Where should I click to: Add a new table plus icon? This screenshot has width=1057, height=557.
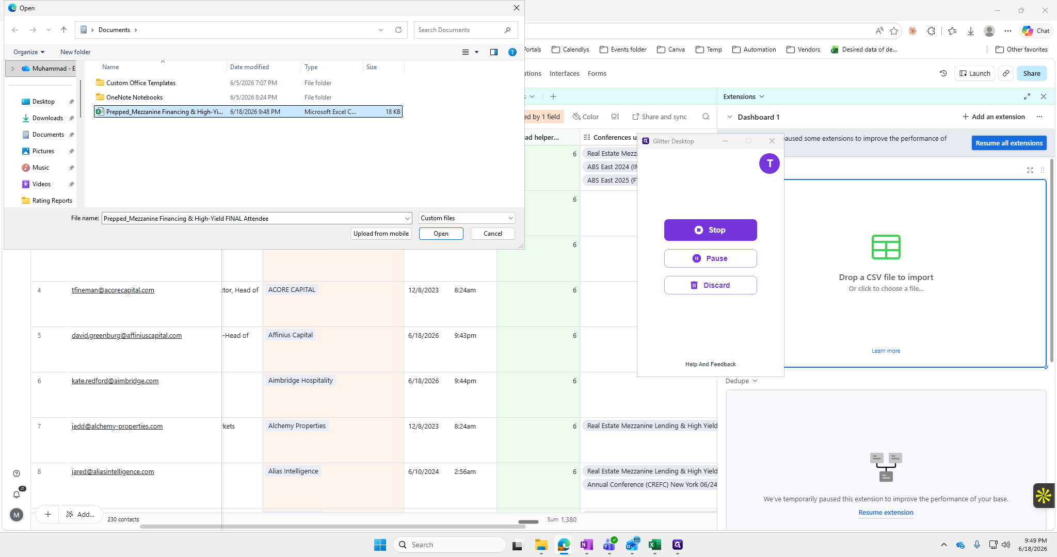pos(553,96)
